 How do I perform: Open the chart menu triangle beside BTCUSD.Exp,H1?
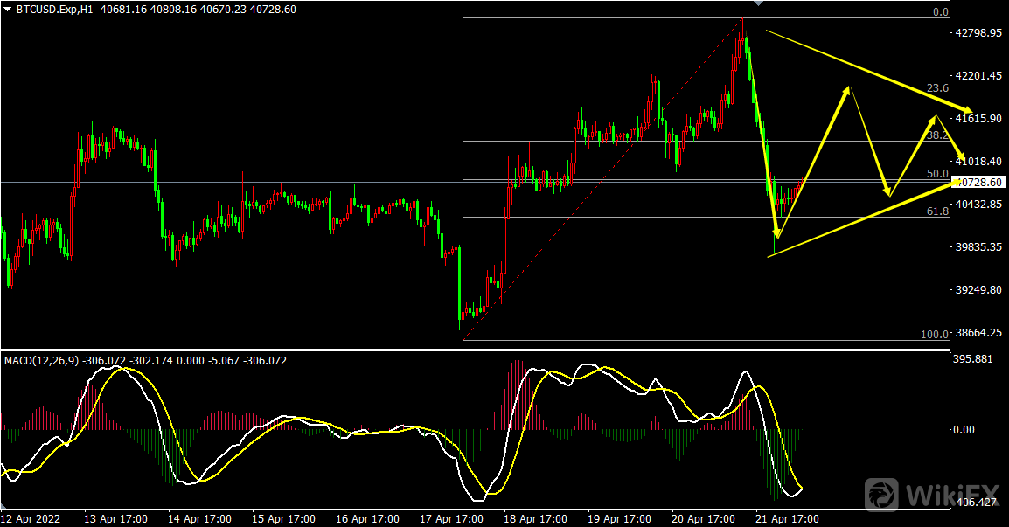click(x=7, y=10)
